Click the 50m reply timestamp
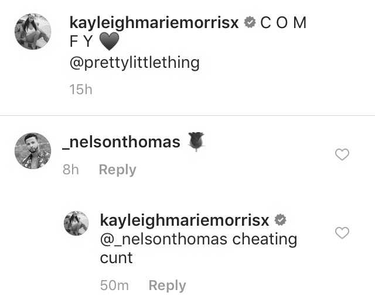Image resolution: width=375 pixels, height=300 pixels. 114,285
